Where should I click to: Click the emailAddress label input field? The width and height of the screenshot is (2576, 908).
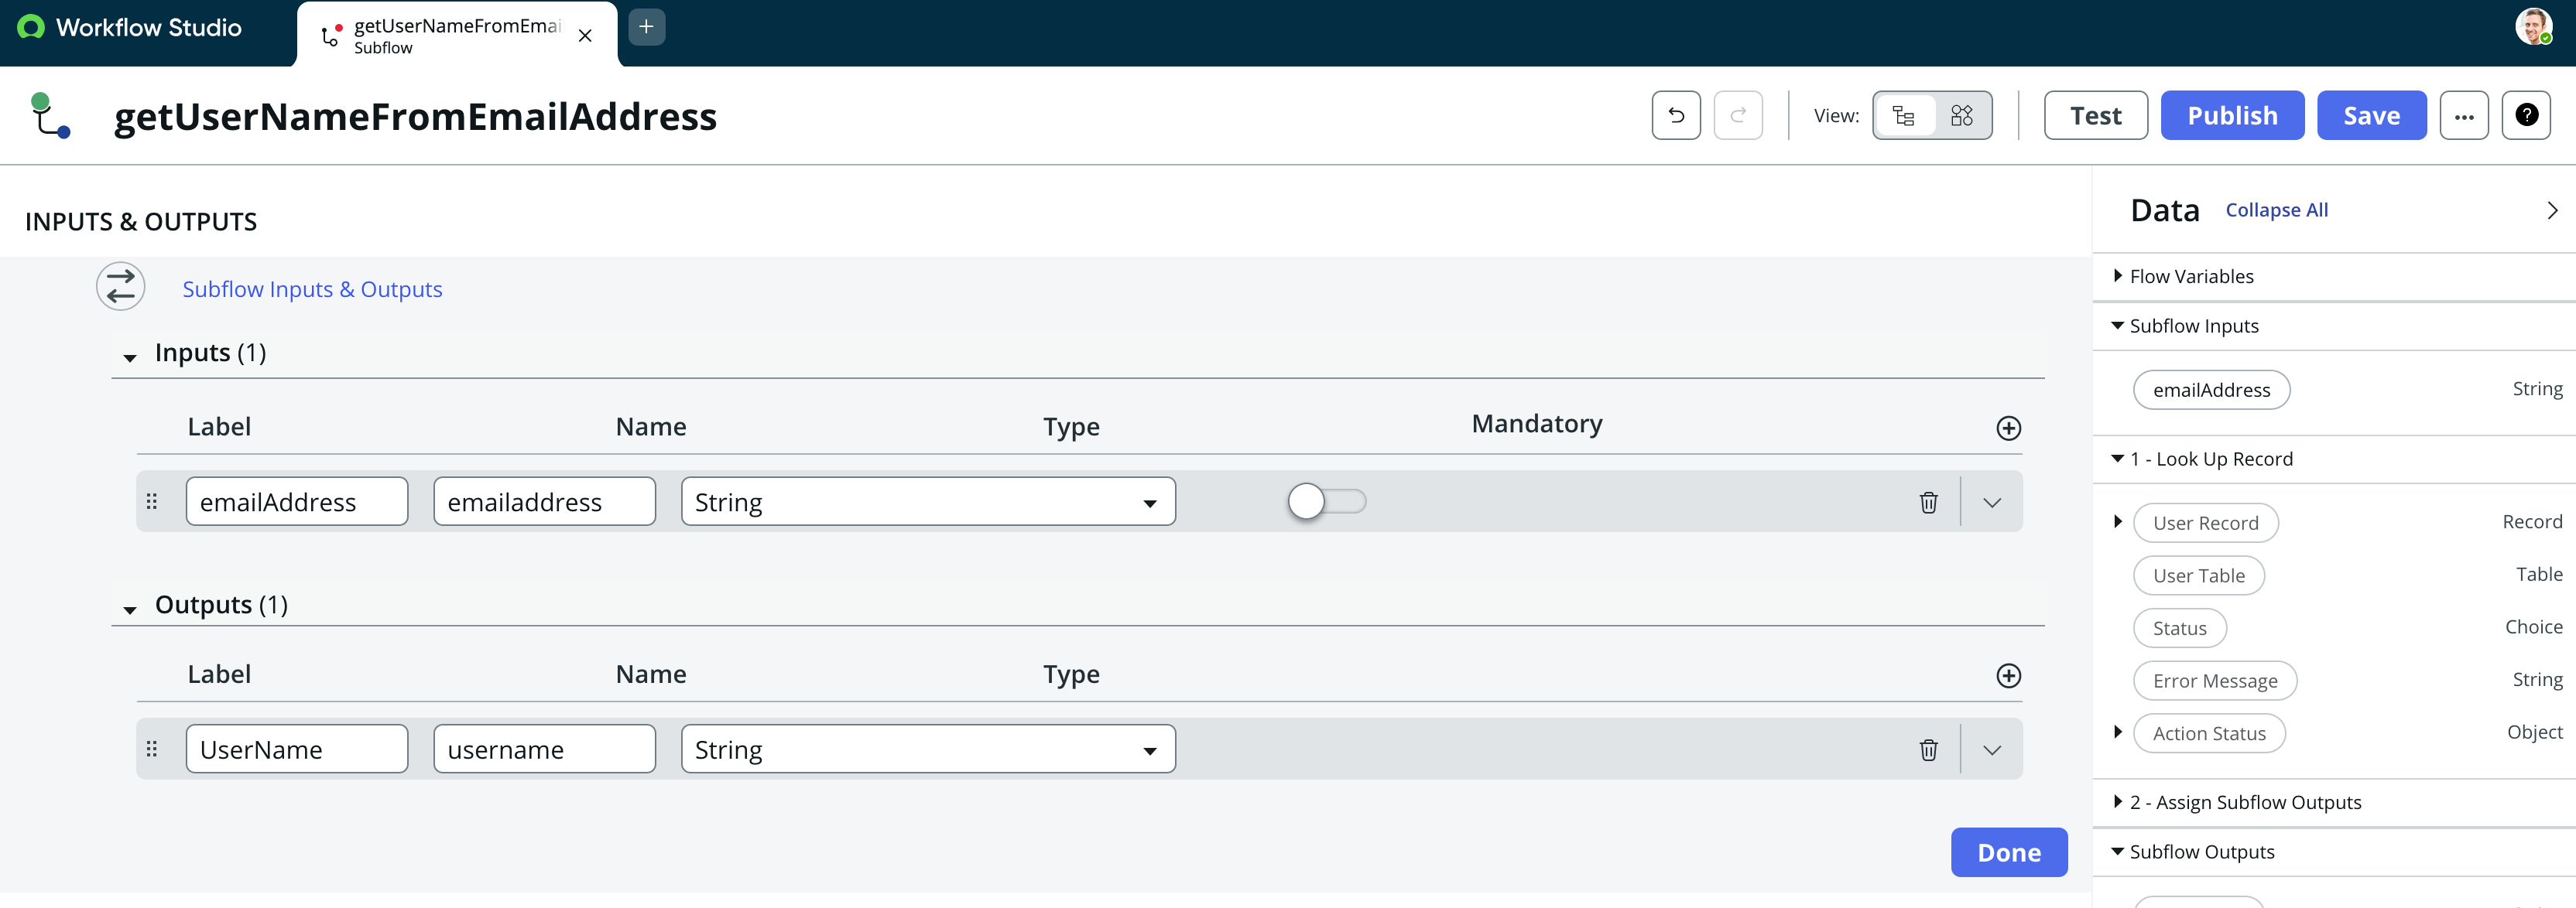click(296, 503)
